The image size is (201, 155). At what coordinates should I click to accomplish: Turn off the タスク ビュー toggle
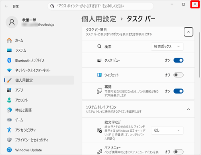coord(178,60)
